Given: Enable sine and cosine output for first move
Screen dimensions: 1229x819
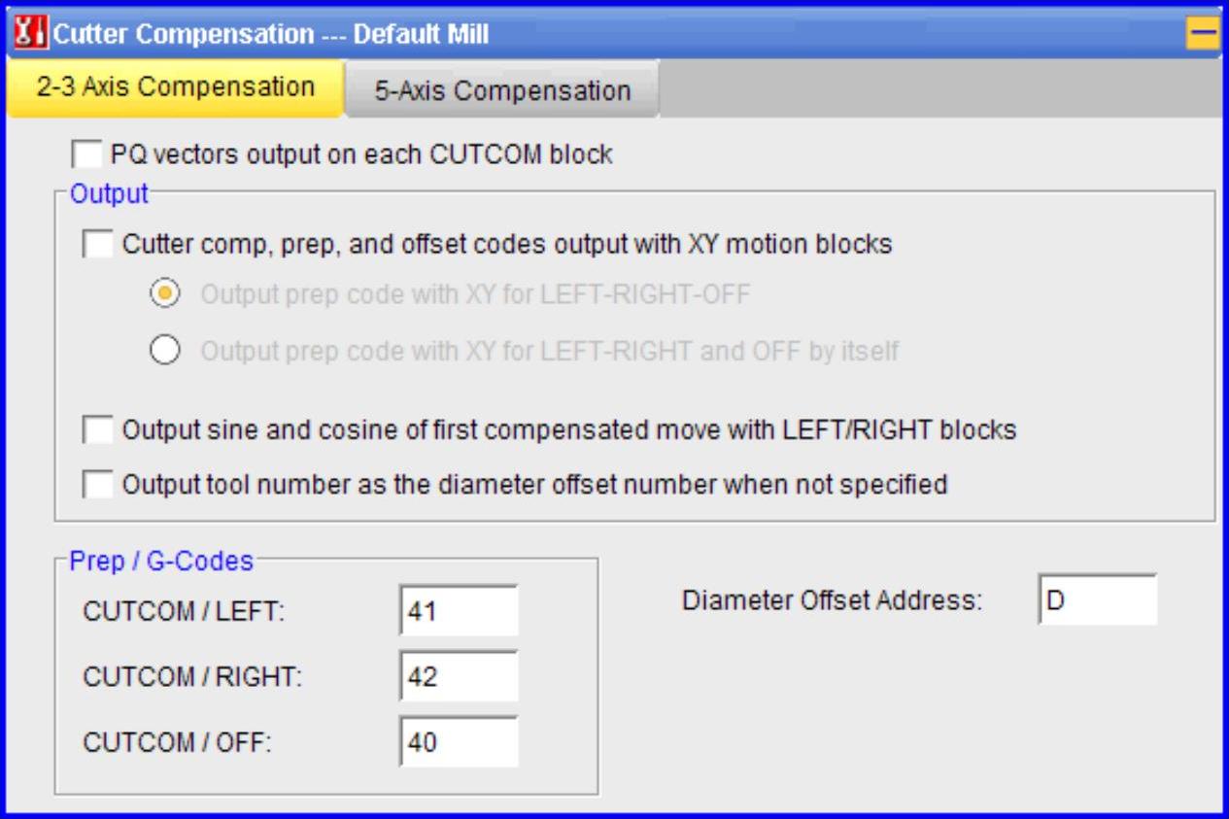Looking at the screenshot, I should coord(98,429).
